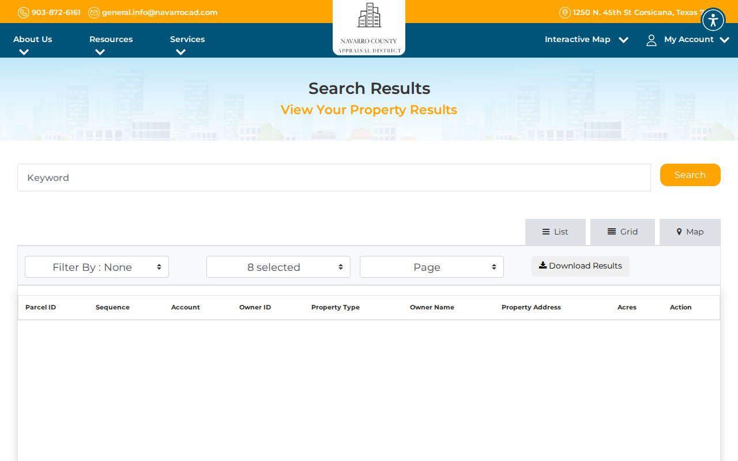Click the map marker icon in Map tab

[x=679, y=232]
